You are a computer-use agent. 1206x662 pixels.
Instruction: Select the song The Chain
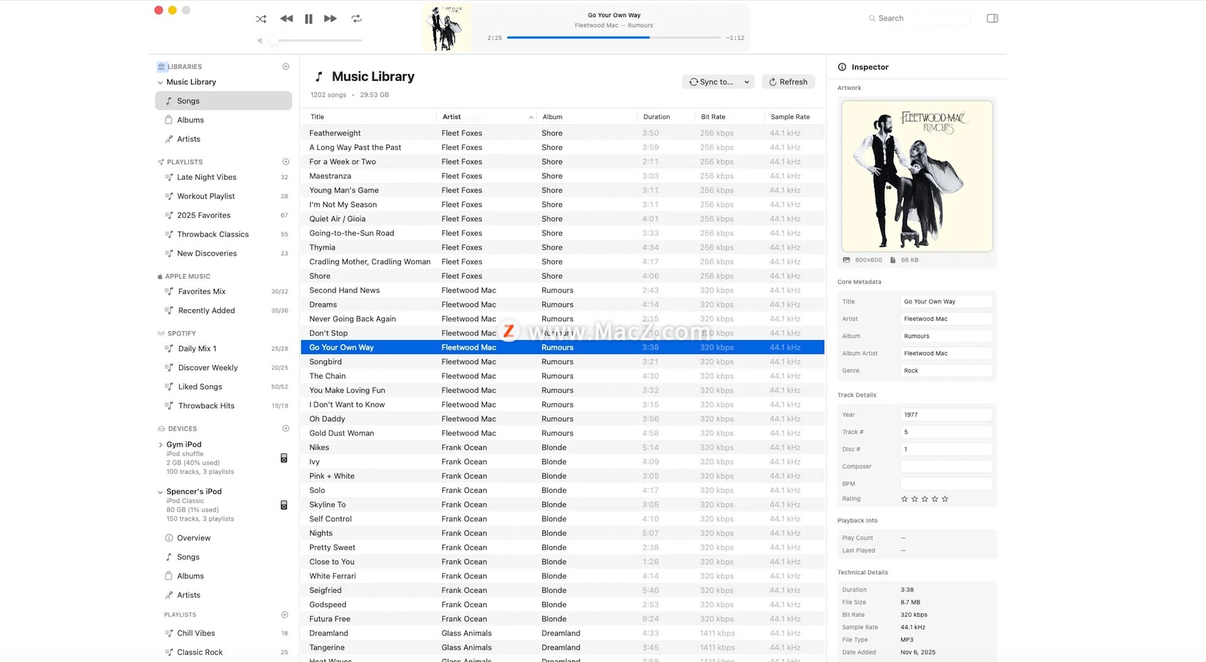pos(562,376)
